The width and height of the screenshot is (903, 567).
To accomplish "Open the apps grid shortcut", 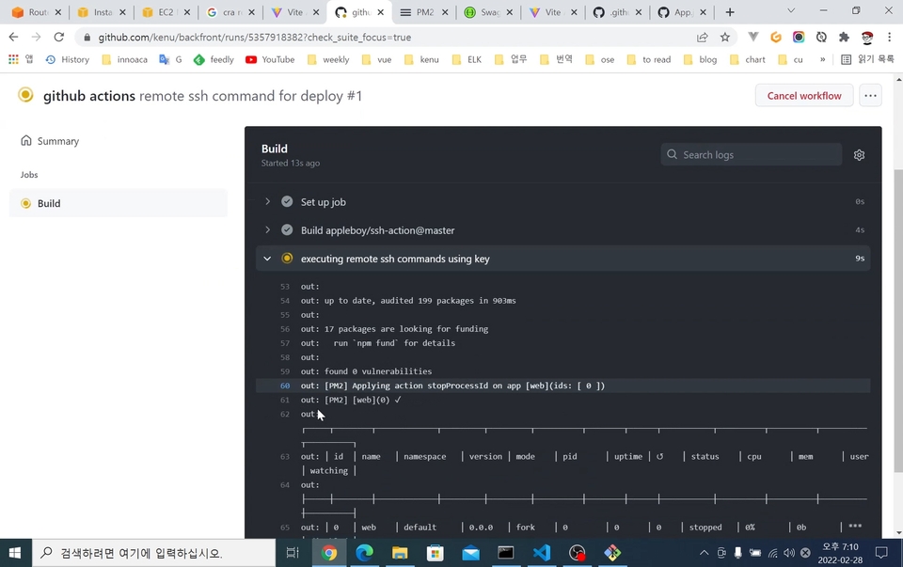I will click(13, 59).
